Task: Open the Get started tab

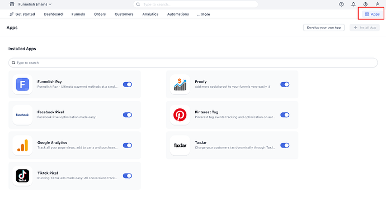Action: 22,15
